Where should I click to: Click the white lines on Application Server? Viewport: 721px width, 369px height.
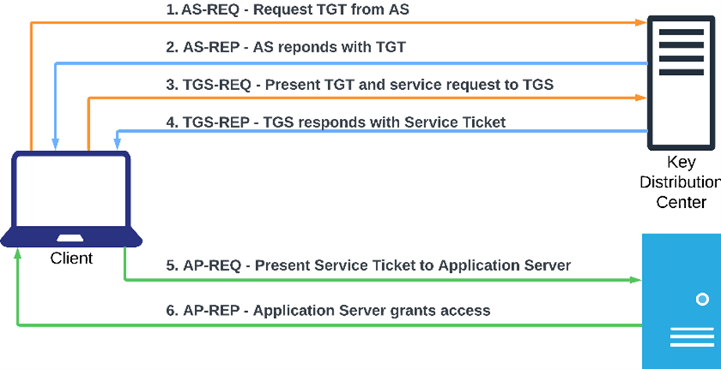point(691,337)
